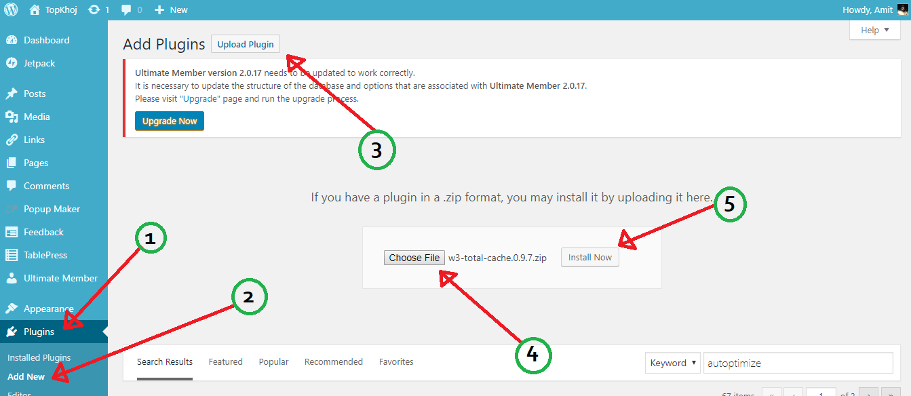Open Links via its chain icon

click(12, 140)
